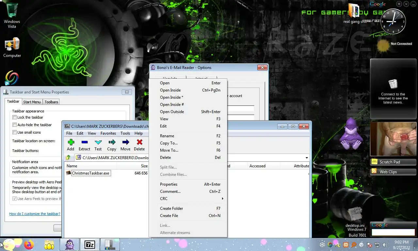The width and height of the screenshot is (418, 251).
Task: Click the Google search box gadget
Action: (393, 232)
